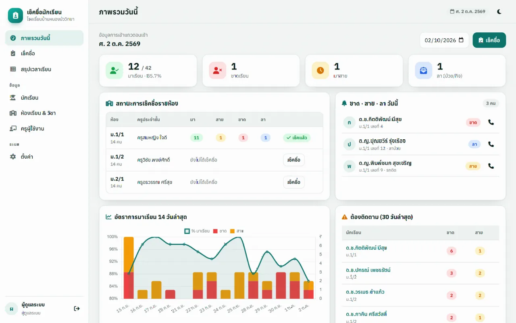Open สรุปเวลาเรียน sidebar item
The height and width of the screenshot is (323, 516).
point(44,69)
